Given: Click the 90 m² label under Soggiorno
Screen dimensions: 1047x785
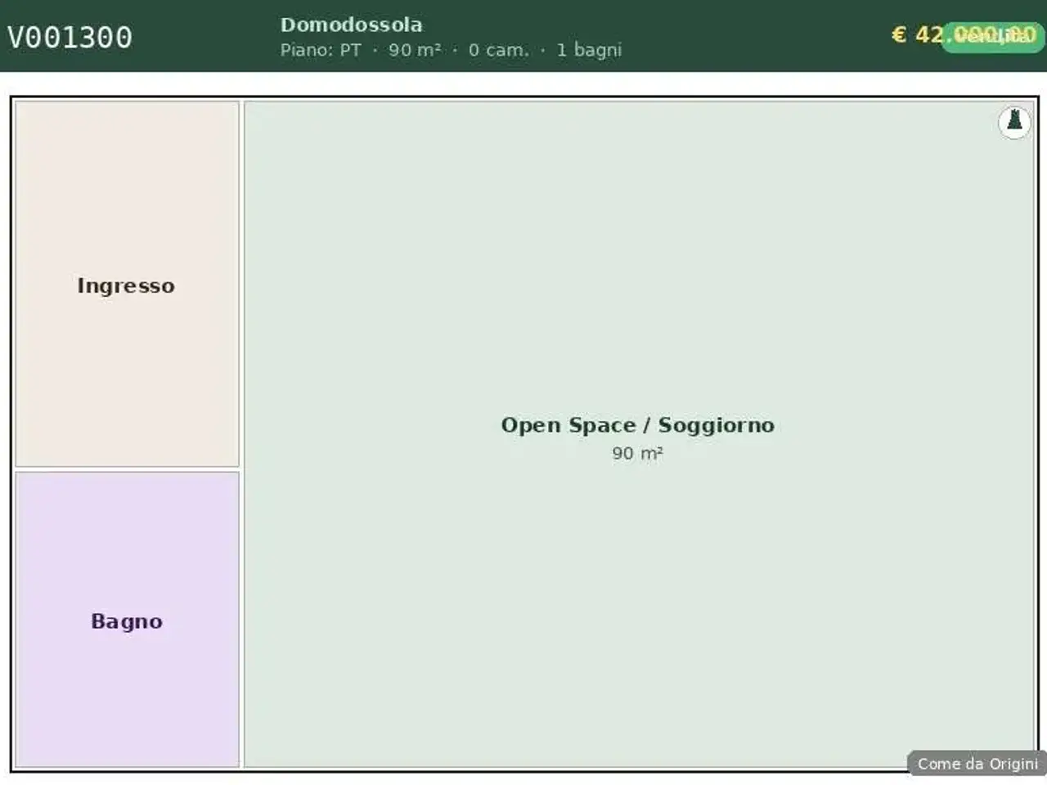Looking at the screenshot, I should coord(637,453).
